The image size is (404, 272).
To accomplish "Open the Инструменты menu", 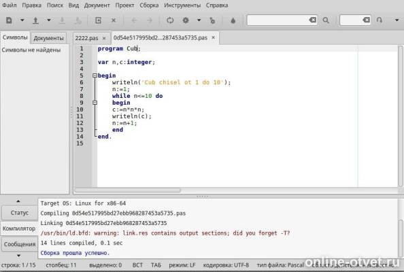I will coord(182,5).
